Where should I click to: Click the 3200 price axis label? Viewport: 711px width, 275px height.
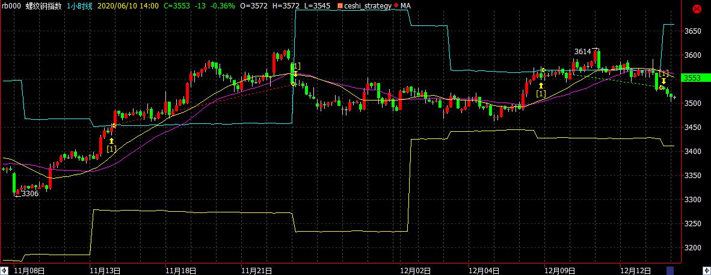click(x=693, y=248)
